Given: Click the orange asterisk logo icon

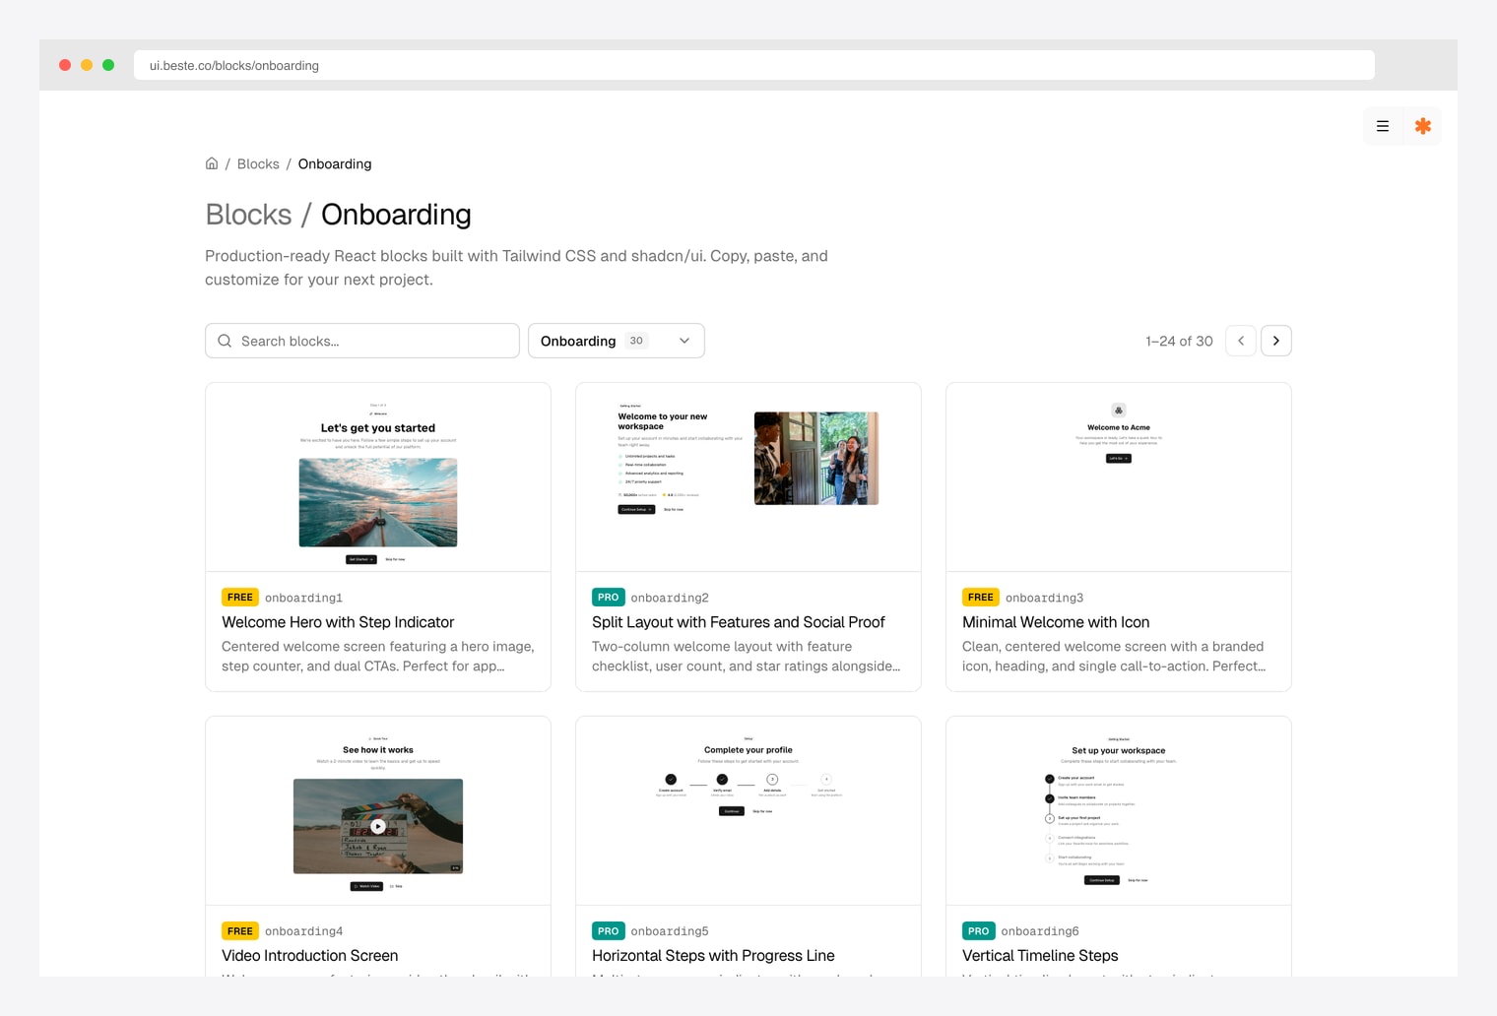Looking at the screenshot, I should coord(1422,126).
